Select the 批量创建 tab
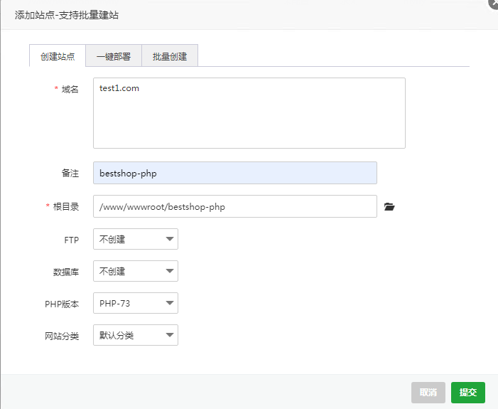Viewport: 498px width, 409px height. coord(170,56)
